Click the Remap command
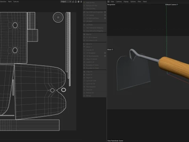This screenshot has width=189, height=142. click(x=94, y=96)
